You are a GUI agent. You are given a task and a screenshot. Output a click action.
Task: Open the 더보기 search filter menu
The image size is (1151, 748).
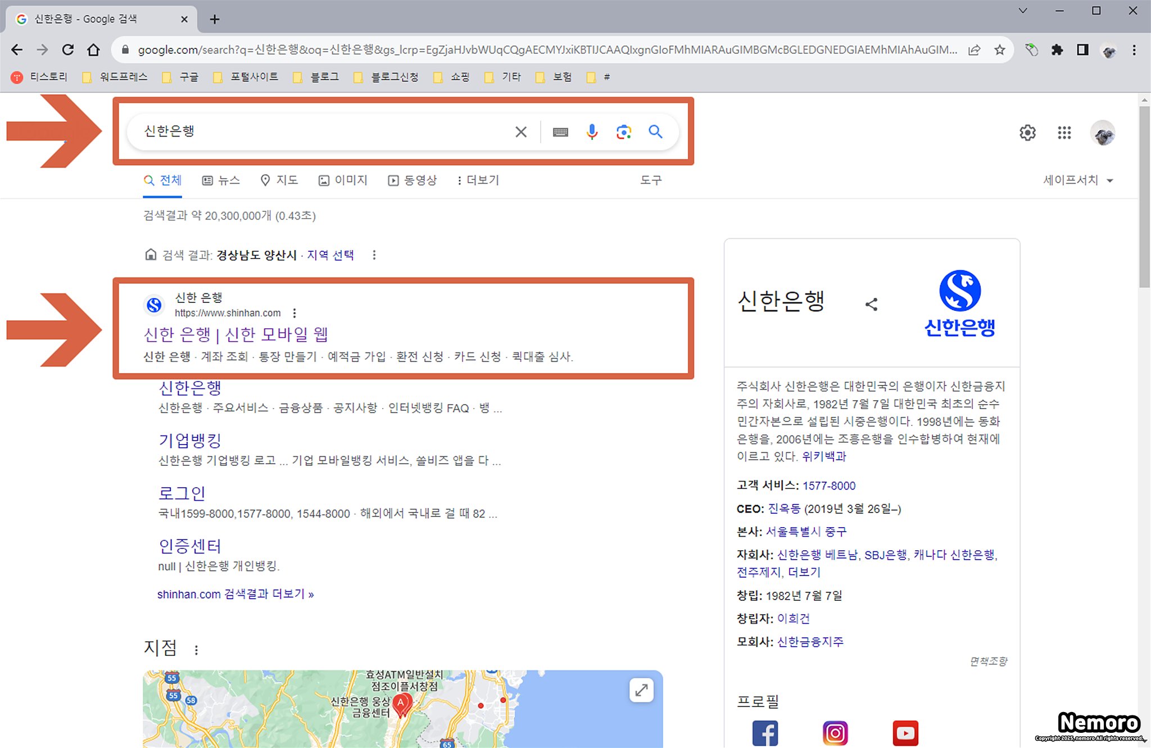478,180
